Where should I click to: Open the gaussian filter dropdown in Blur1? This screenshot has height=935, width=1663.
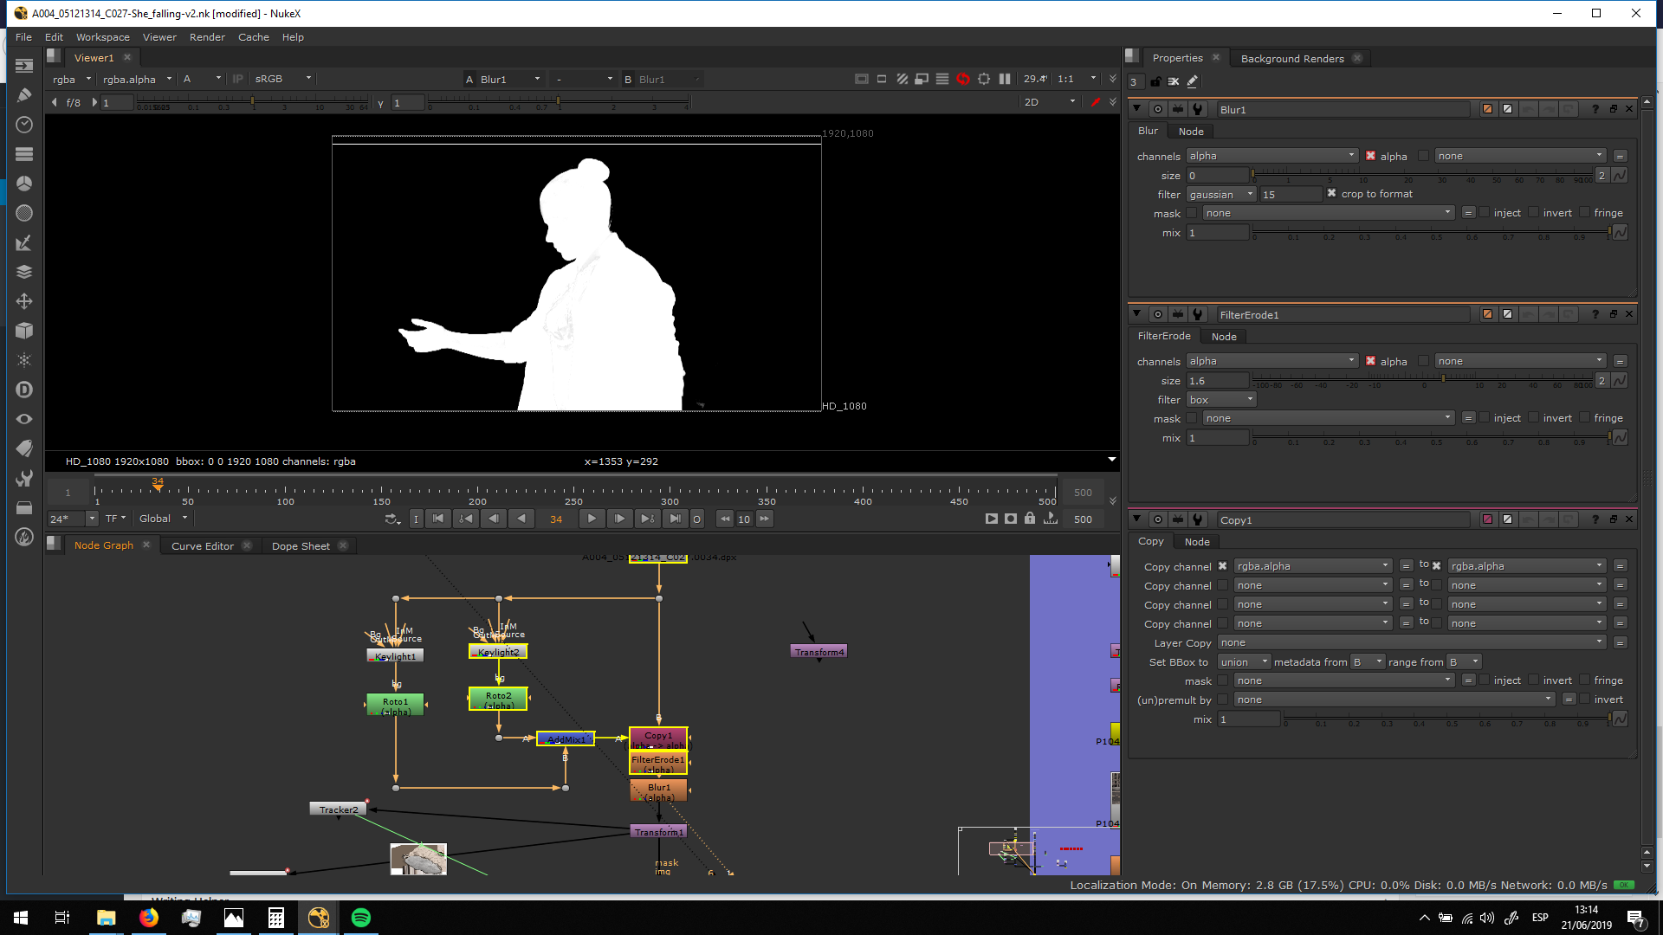tap(1221, 195)
